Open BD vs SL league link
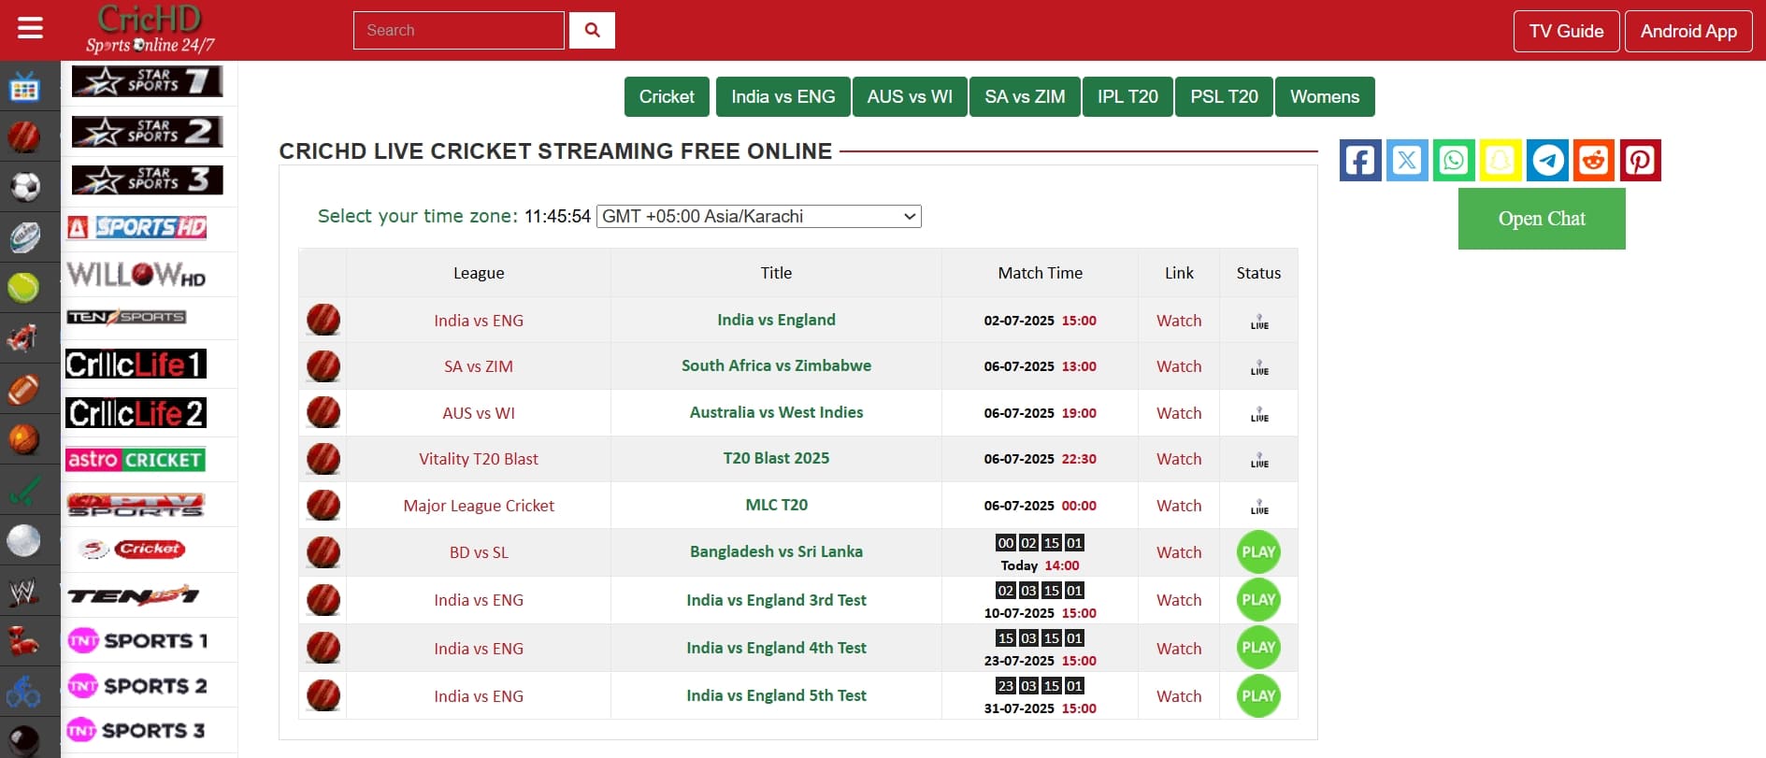The height and width of the screenshot is (758, 1766). pyautogui.click(x=479, y=552)
